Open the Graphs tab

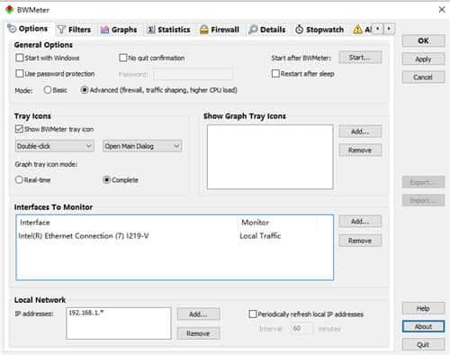point(119,30)
